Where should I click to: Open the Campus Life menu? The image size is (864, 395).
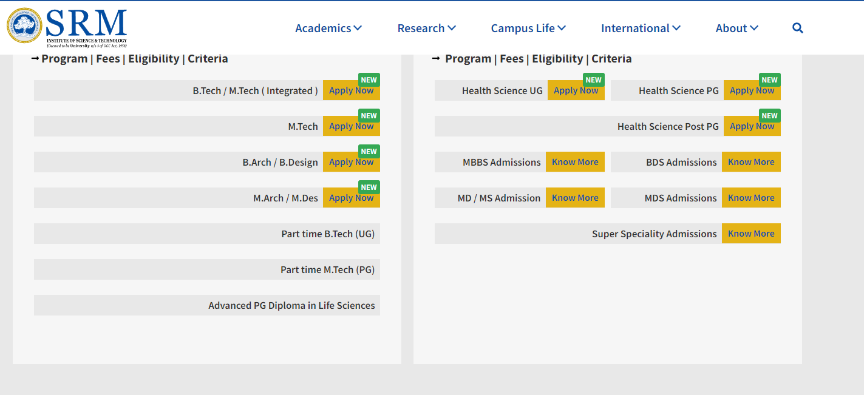click(528, 28)
